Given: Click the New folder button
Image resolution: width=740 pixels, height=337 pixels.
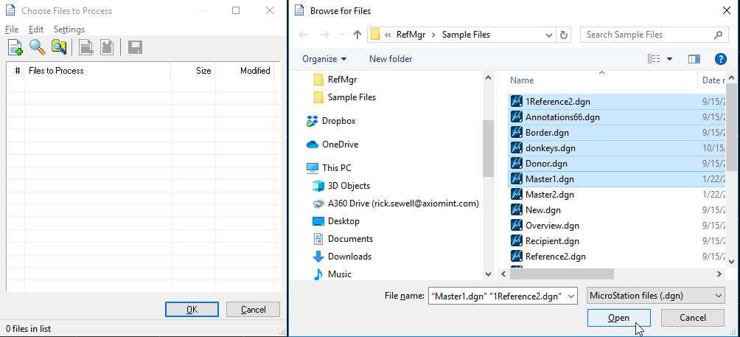Looking at the screenshot, I should tap(391, 59).
